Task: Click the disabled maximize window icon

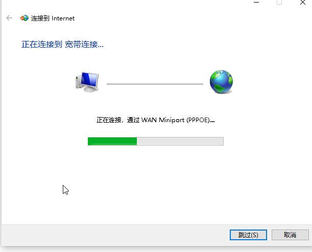Action: [x=279, y=2]
